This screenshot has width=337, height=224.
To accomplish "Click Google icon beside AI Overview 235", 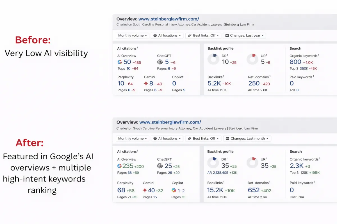I will (x=120, y=166).
